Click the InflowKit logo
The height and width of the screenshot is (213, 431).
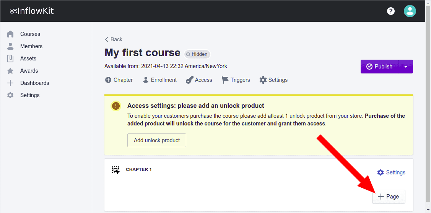(32, 11)
